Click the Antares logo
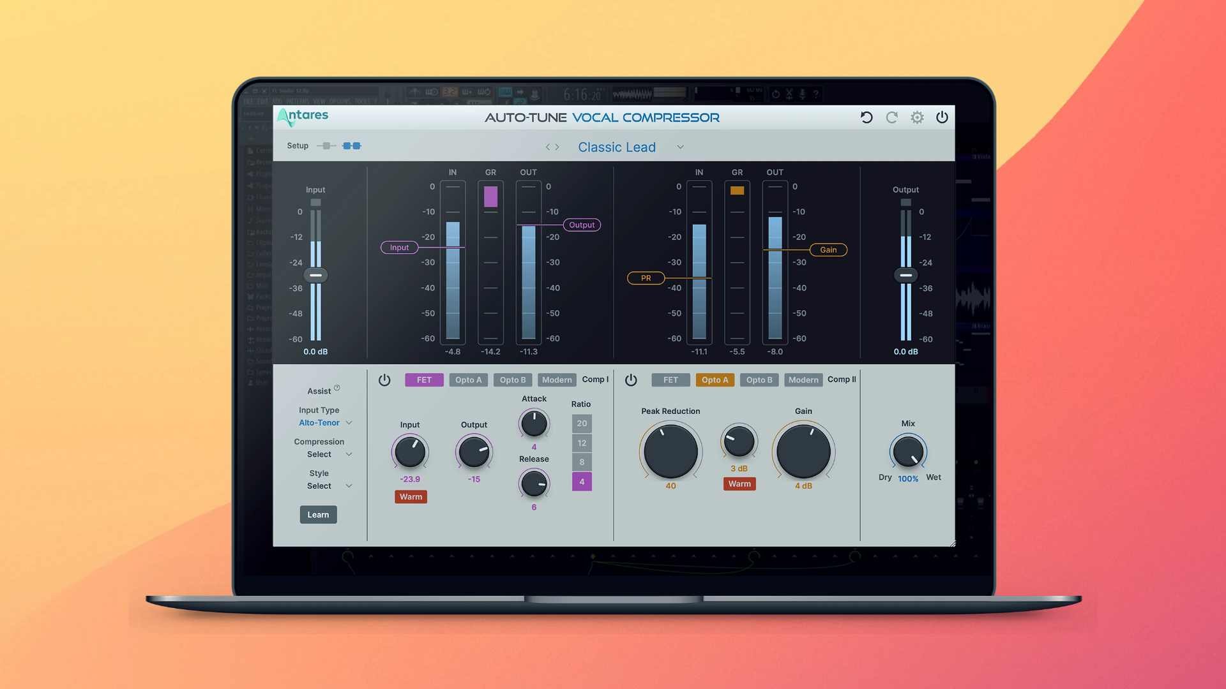The height and width of the screenshot is (689, 1226). pyautogui.click(x=303, y=117)
